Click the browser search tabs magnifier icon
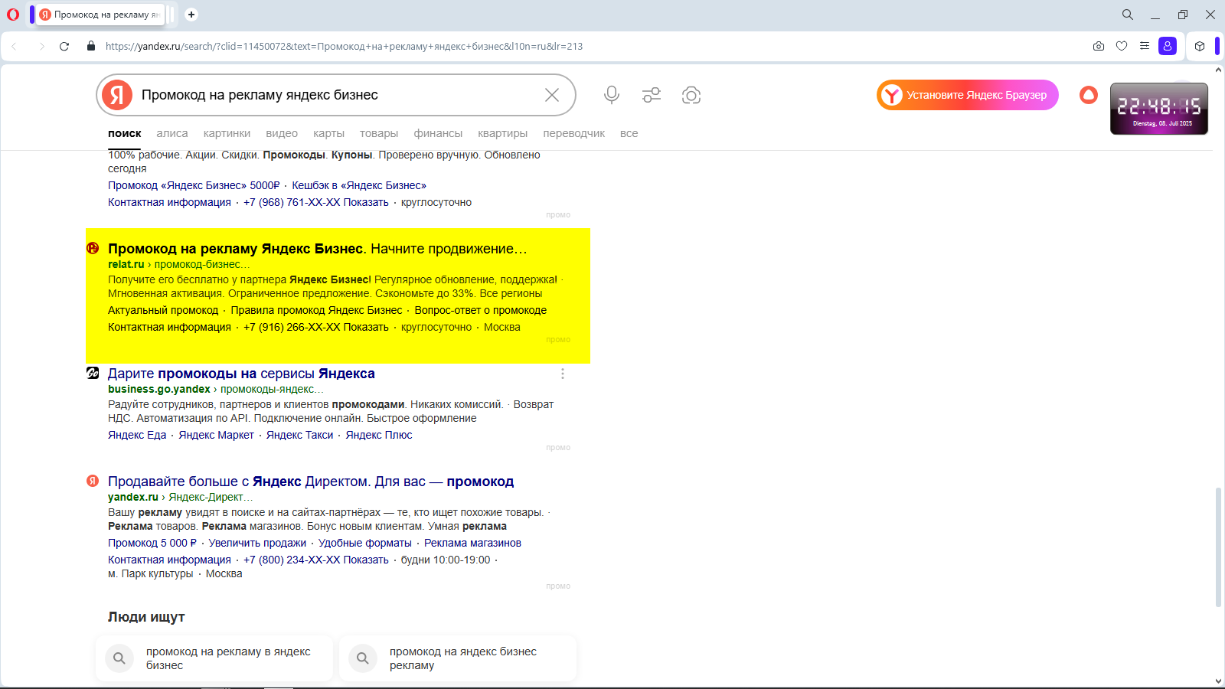 [1128, 15]
